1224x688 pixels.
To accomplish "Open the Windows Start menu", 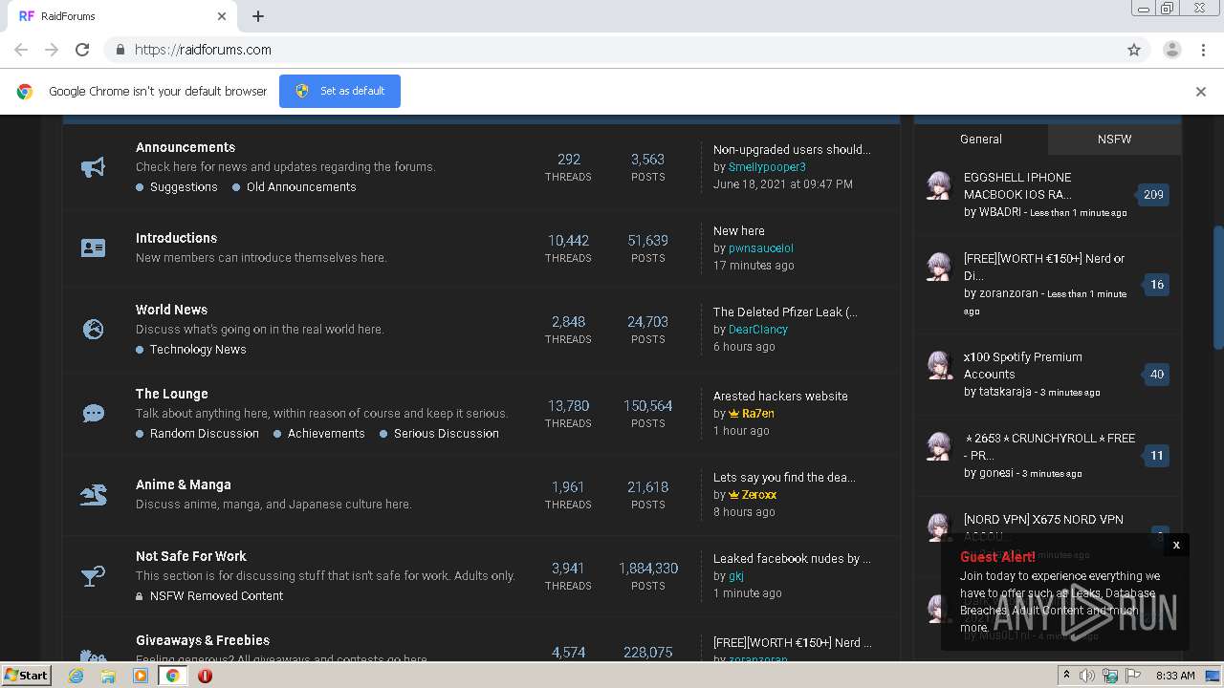I will pyautogui.click(x=26, y=676).
